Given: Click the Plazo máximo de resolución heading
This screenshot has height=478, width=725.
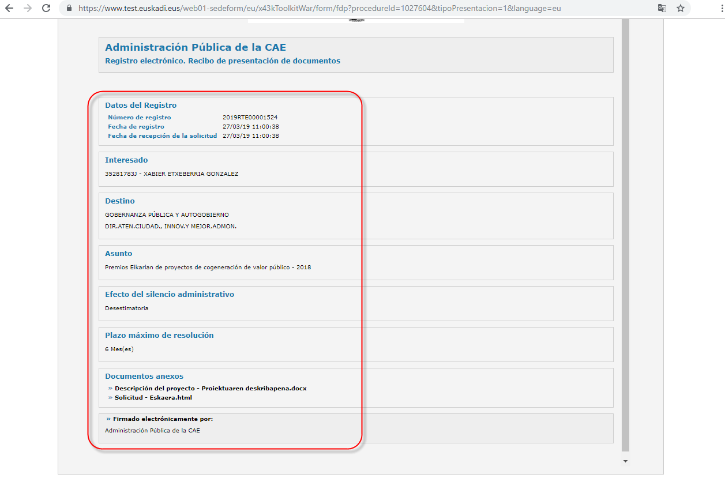Looking at the screenshot, I should point(159,336).
